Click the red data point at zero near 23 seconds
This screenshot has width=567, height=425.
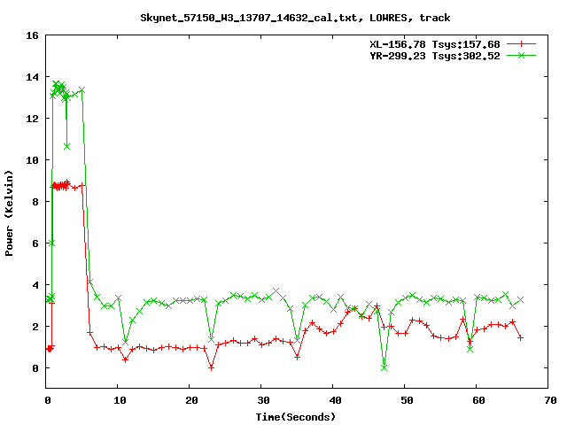211,367
